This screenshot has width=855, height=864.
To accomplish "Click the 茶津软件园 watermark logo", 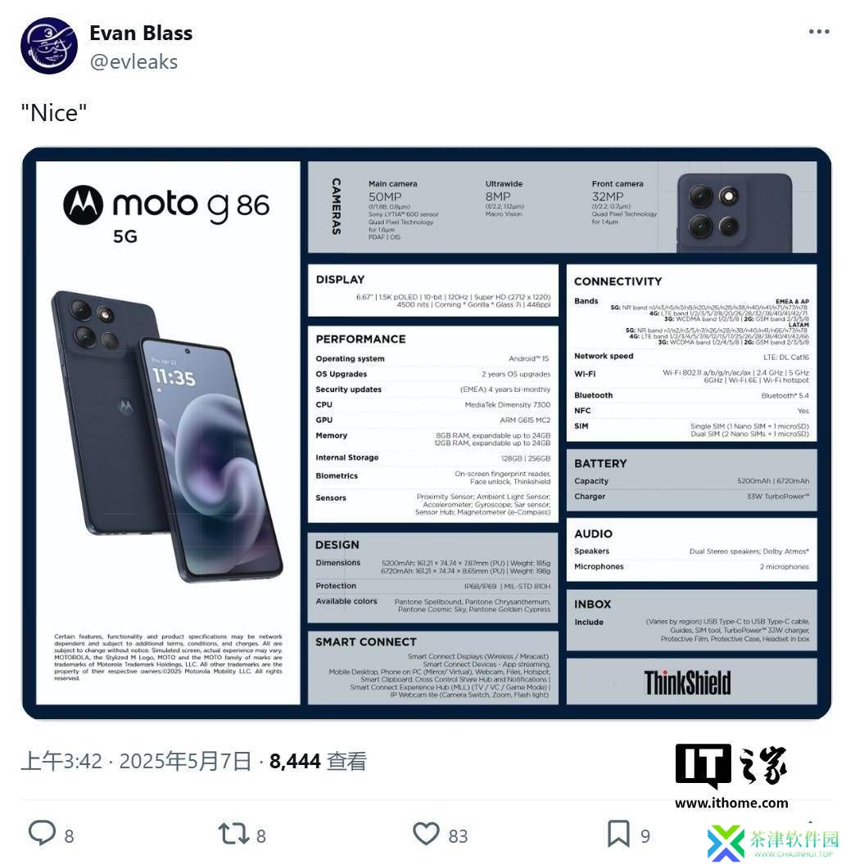I will (773, 841).
